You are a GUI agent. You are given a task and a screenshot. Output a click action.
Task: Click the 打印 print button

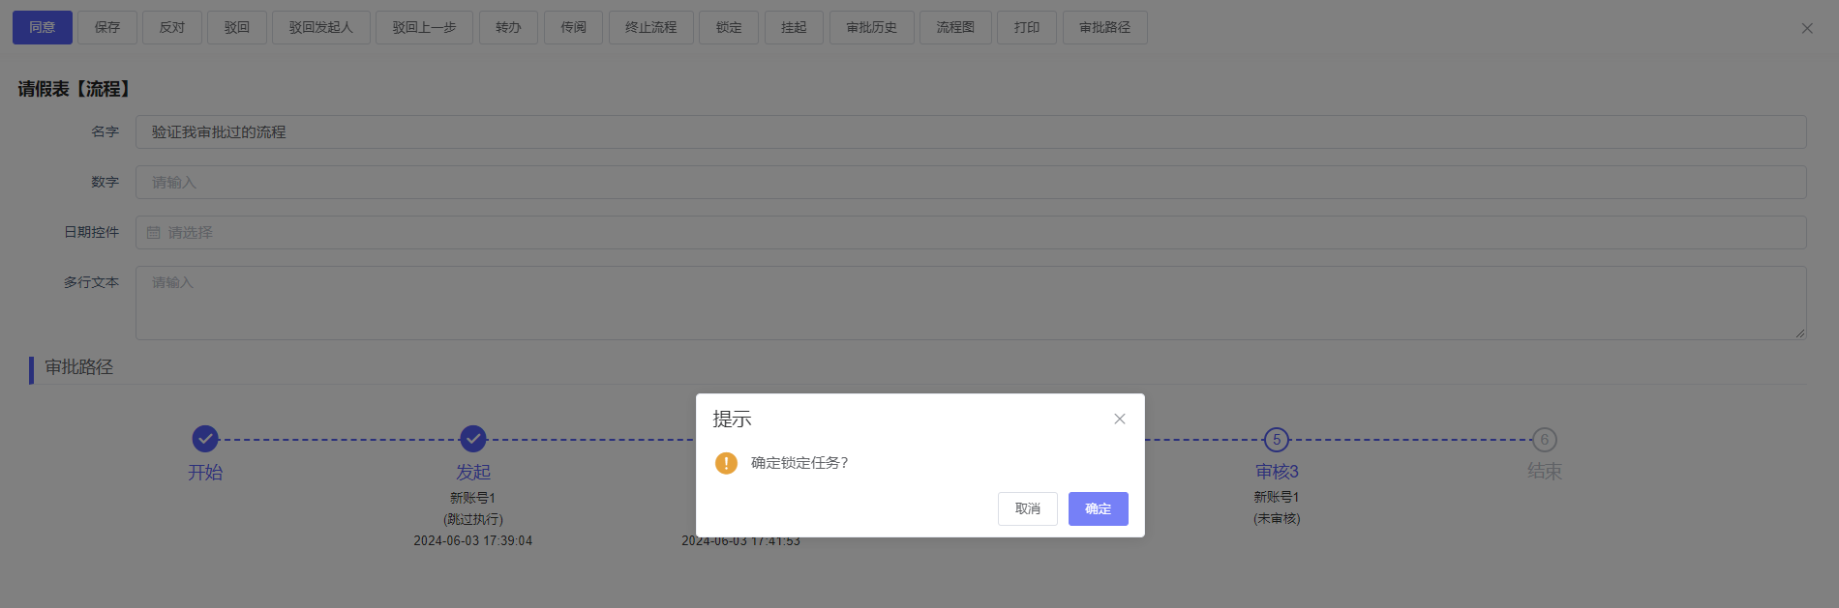(1026, 27)
